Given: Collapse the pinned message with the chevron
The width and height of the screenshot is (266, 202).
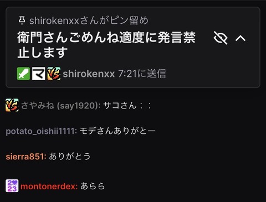Looking at the screenshot, I should click(241, 38).
